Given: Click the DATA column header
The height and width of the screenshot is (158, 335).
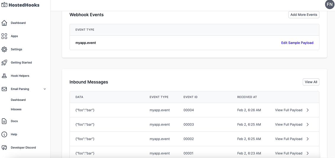Looking at the screenshot, I should (x=79, y=97).
